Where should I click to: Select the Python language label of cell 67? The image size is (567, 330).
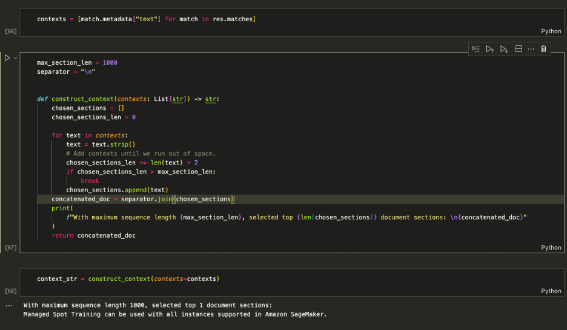(x=551, y=247)
